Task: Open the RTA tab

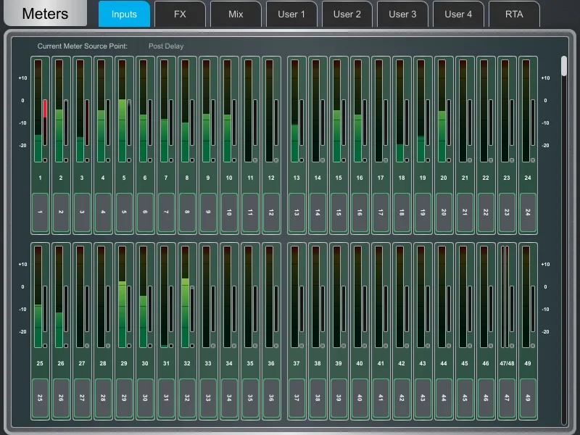Action: tap(514, 14)
